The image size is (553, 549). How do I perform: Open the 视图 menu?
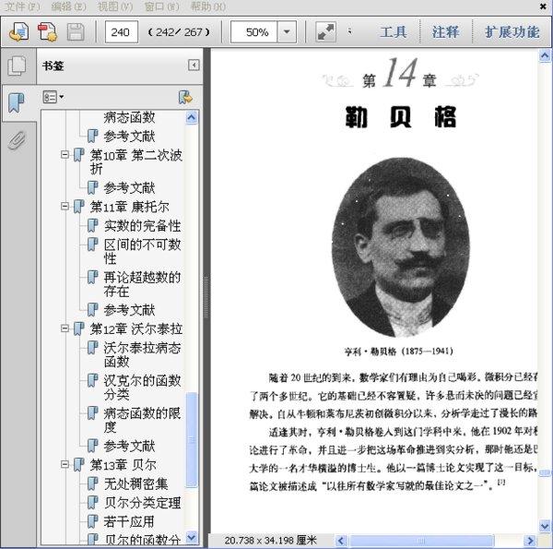point(115,6)
